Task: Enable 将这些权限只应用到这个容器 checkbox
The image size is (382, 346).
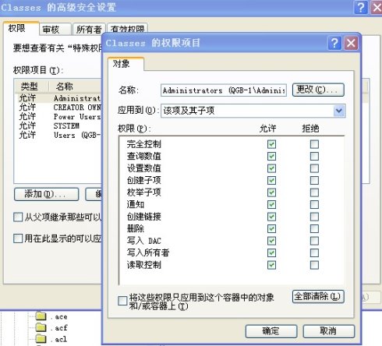Action: tap(122, 301)
